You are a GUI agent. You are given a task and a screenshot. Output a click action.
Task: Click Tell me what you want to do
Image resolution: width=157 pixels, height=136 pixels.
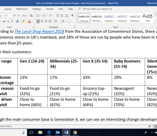(97, 9)
